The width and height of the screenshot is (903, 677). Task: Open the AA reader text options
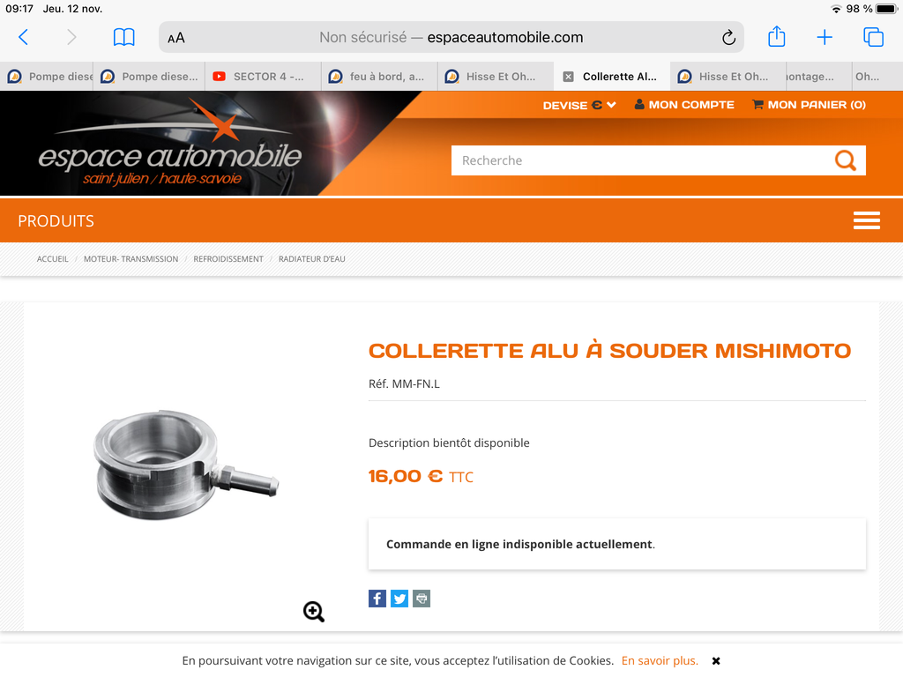pyautogui.click(x=176, y=38)
